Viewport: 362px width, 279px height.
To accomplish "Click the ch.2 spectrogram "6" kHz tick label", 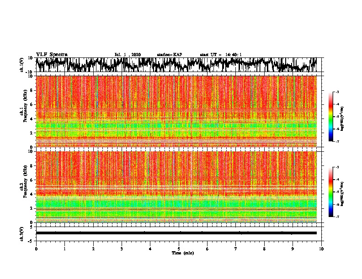I will pos(32,180).
